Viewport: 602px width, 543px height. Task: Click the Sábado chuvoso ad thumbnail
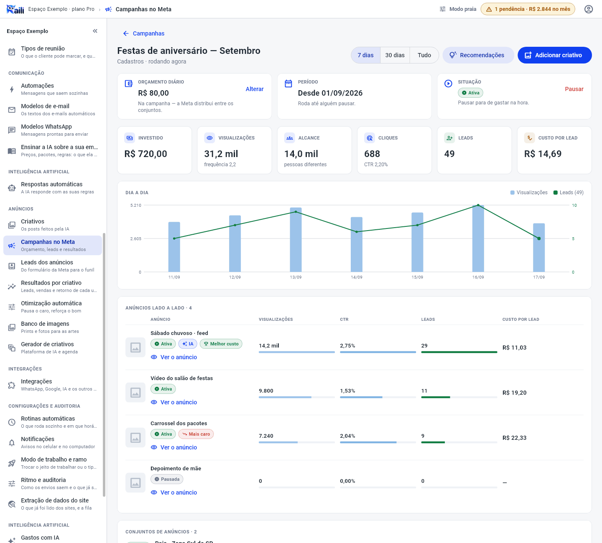[x=135, y=347]
